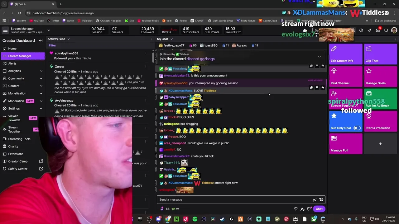Viewport: 399px width, 224px height.
Task: Expand the Monetization sidebar section
Action: click(x=41, y=93)
